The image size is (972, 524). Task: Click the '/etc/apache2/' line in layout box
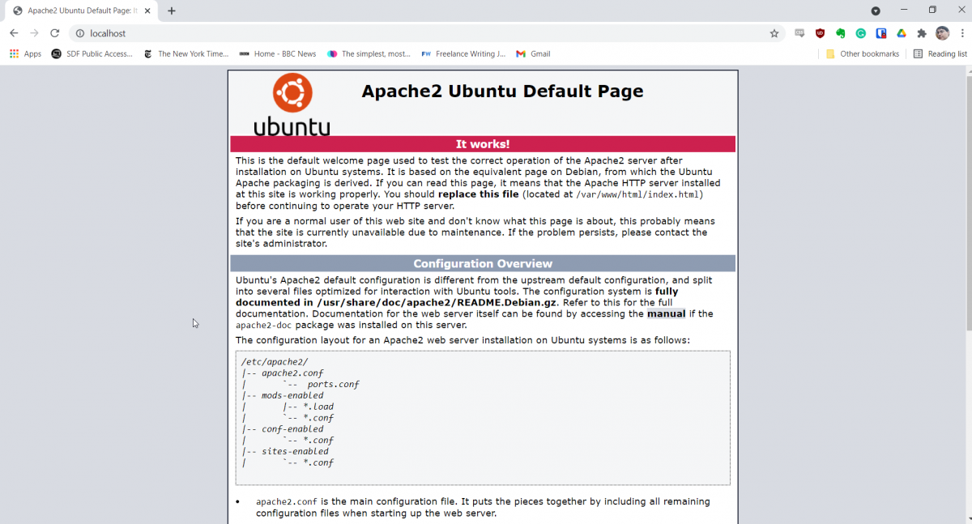(x=275, y=362)
